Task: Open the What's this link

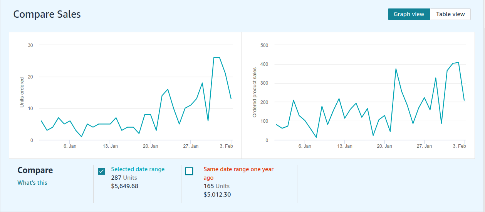Action: (x=32, y=183)
